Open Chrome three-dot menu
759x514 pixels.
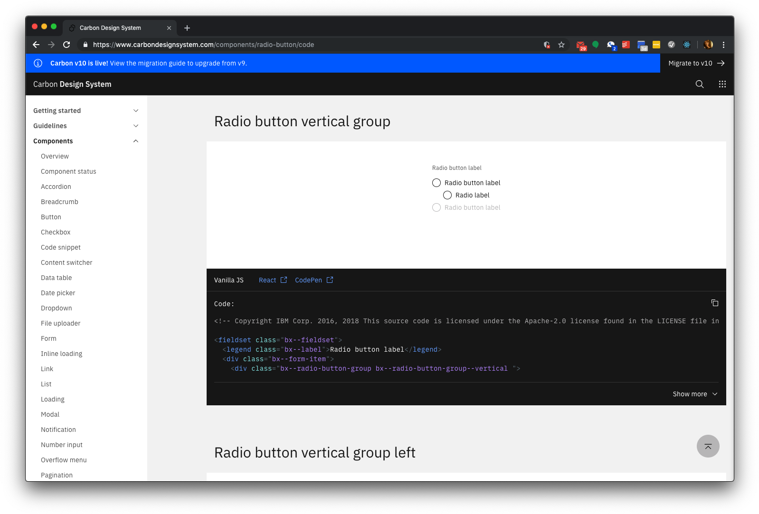pyautogui.click(x=723, y=45)
